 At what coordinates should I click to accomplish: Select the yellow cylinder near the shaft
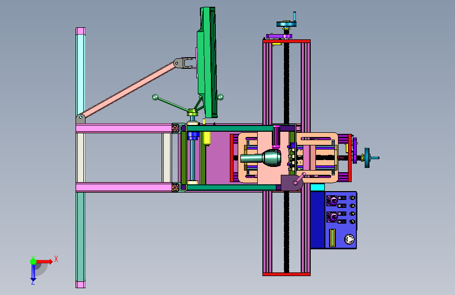(x=206, y=138)
